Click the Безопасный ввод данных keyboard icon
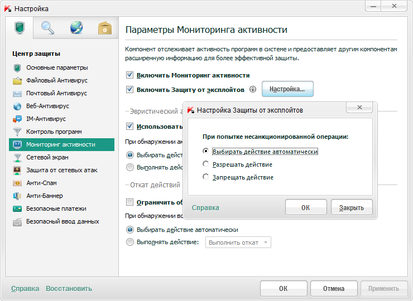The height and width of the screenshot is (301, 413). 17,222
